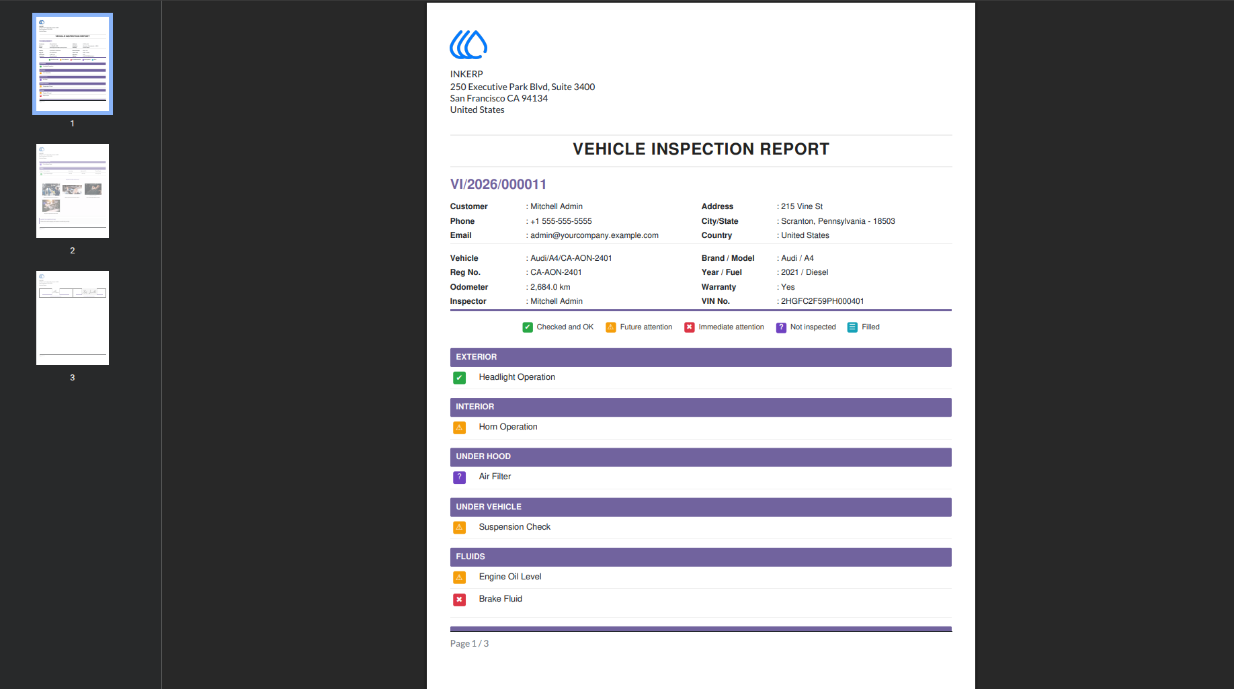The image size is (1234, 689).
Task: Click the VEHICLE INSPECTION REPORT title
Action: coord(701,149)
